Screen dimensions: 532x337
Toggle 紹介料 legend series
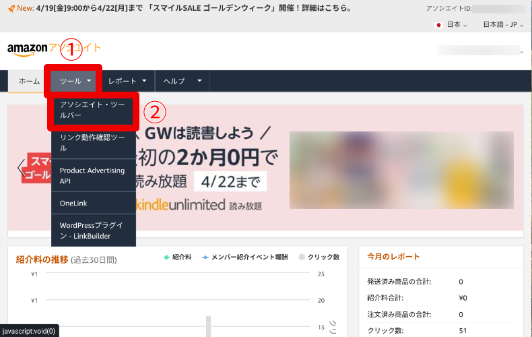coord(178,257)
